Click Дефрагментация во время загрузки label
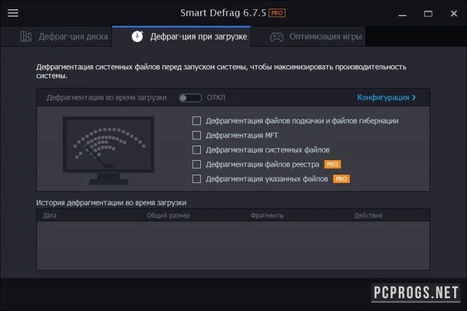This screenshot has height=311, width=467. [x=107, y=98]
